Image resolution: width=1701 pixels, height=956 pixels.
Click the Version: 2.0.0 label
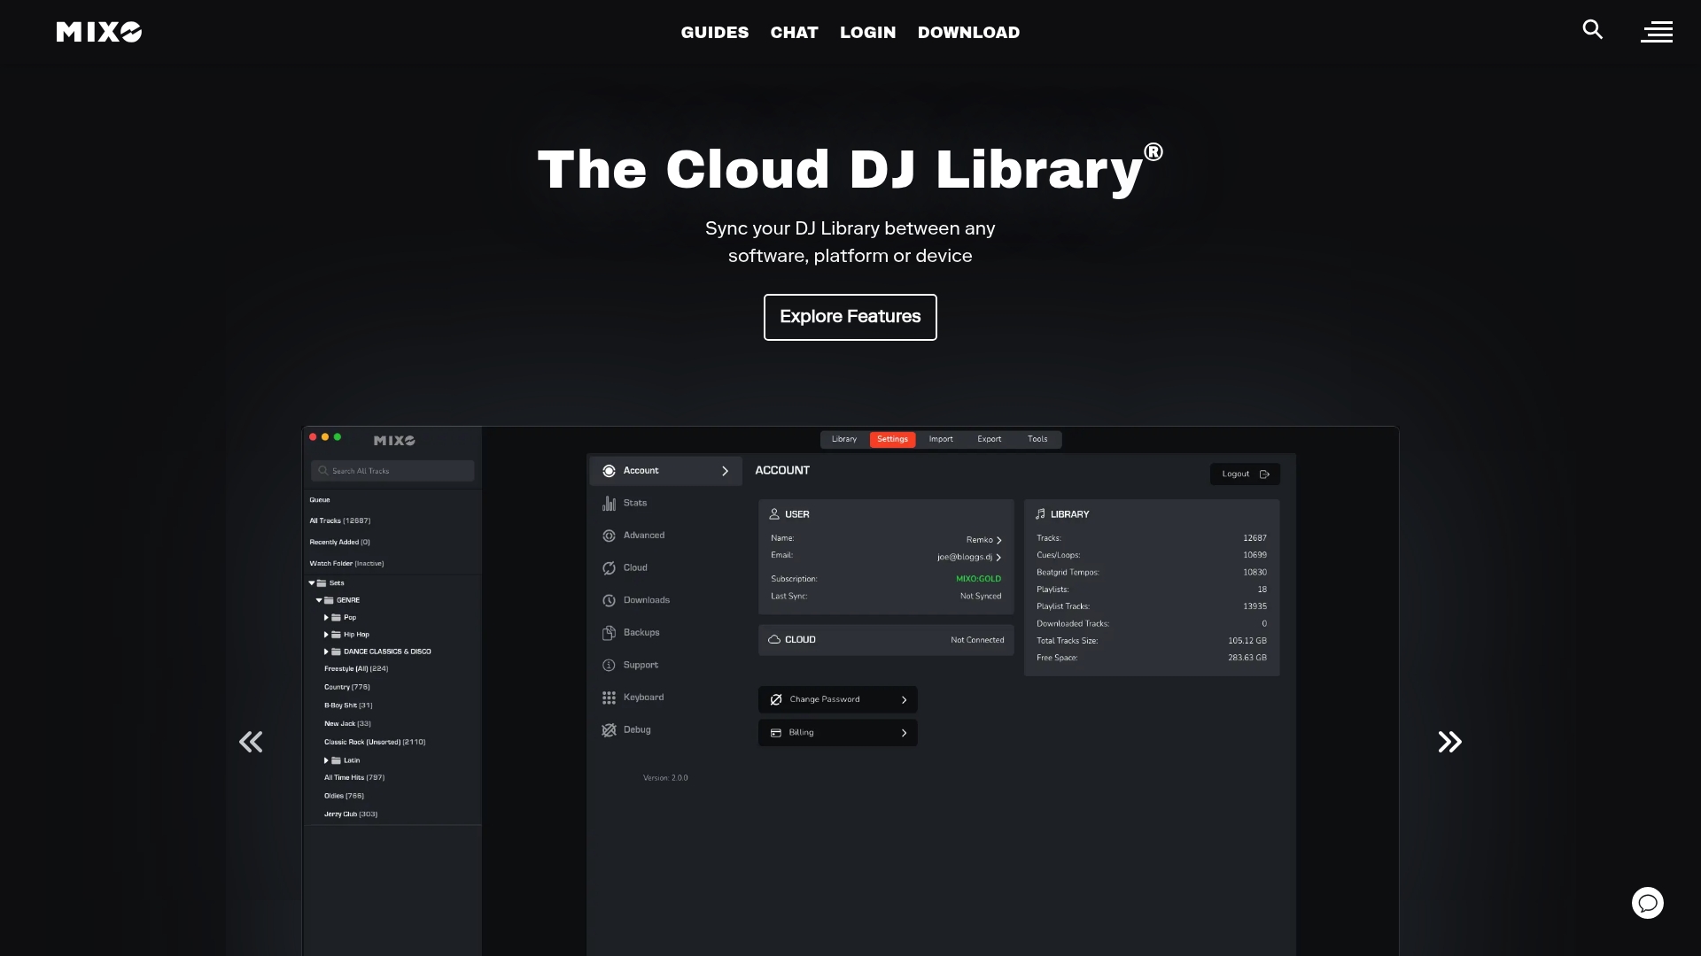(665, 778)
